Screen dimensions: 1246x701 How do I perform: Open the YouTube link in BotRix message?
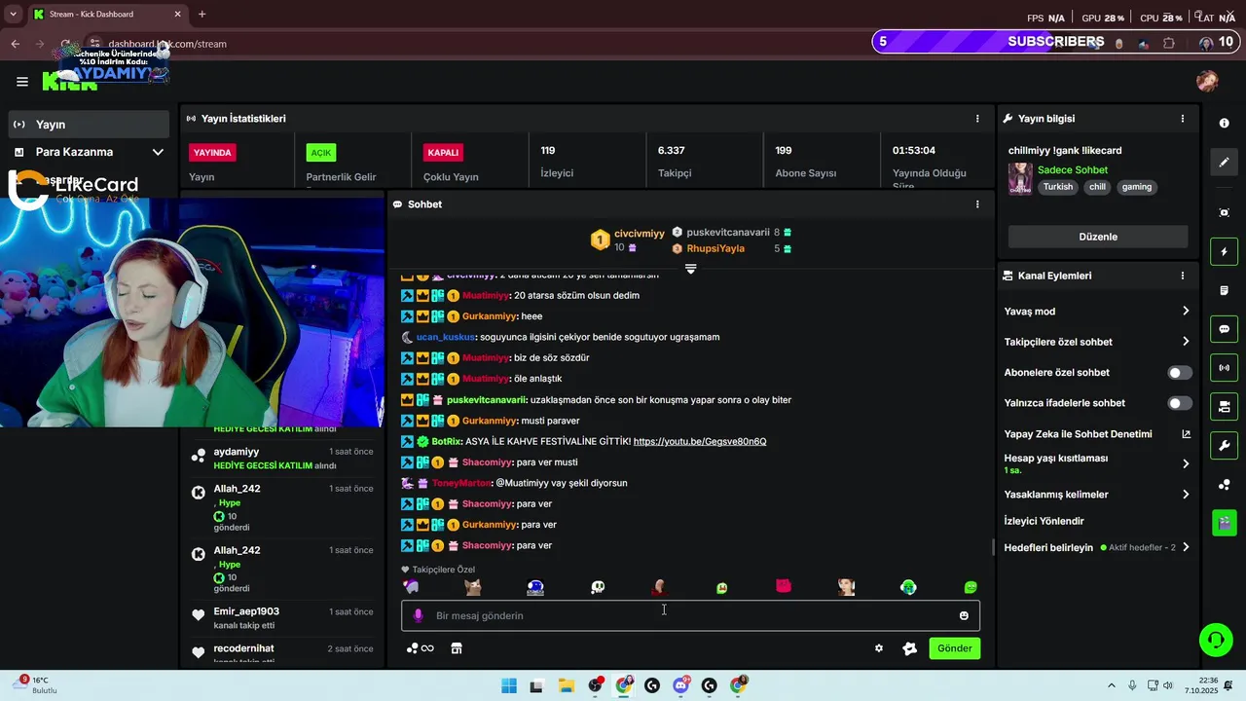[700, 442]
